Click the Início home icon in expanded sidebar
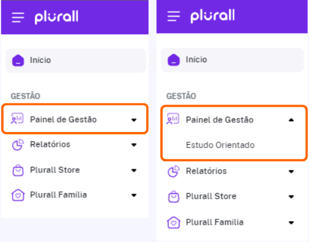The height and width of the screenshot is (242, 309). [174, 60]
